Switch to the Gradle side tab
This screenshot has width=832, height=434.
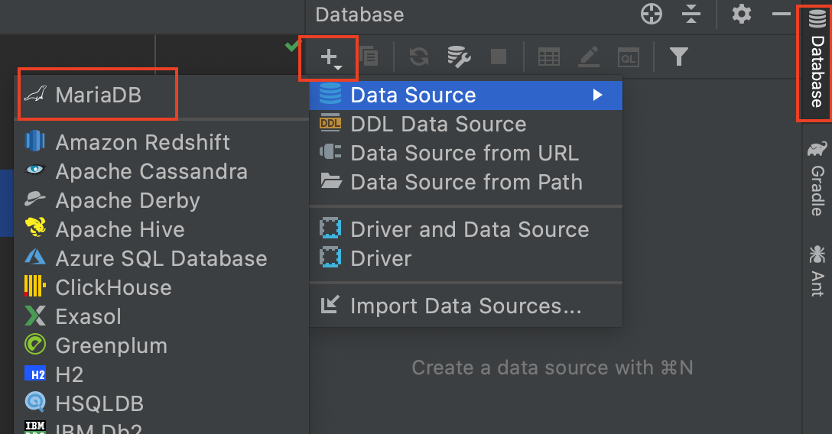coord(817,178)
